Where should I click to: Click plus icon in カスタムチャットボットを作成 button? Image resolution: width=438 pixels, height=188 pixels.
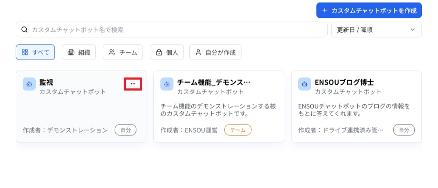point(324,10)
